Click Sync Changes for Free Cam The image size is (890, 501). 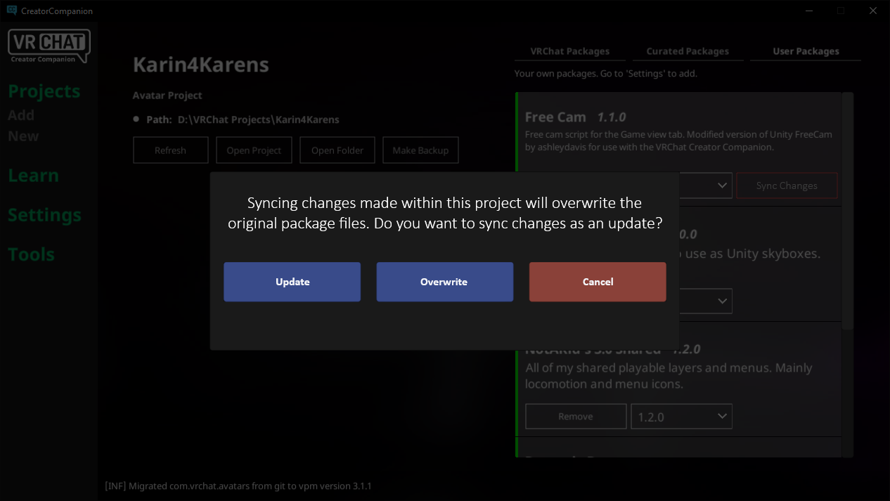pyautogui.click(x=787, y=186)
